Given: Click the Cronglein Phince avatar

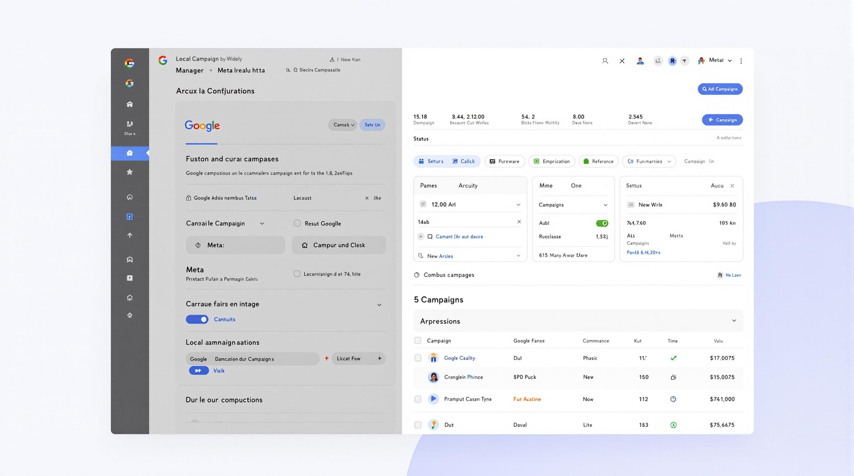Looking at the screenshot, I should [433, 377].
